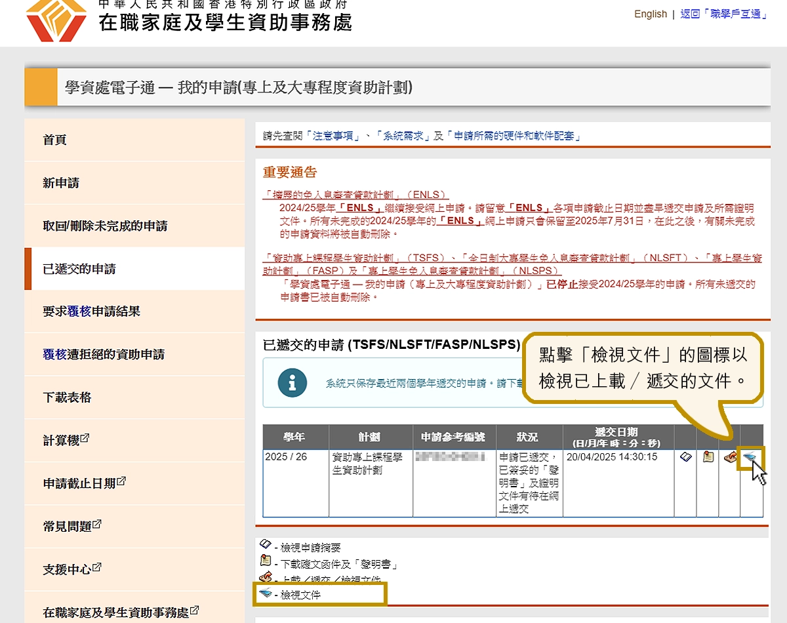Click the blurred application reference number cell
Image resolution: width=787 pixels, height=623 pixels.
click(454, 483)
